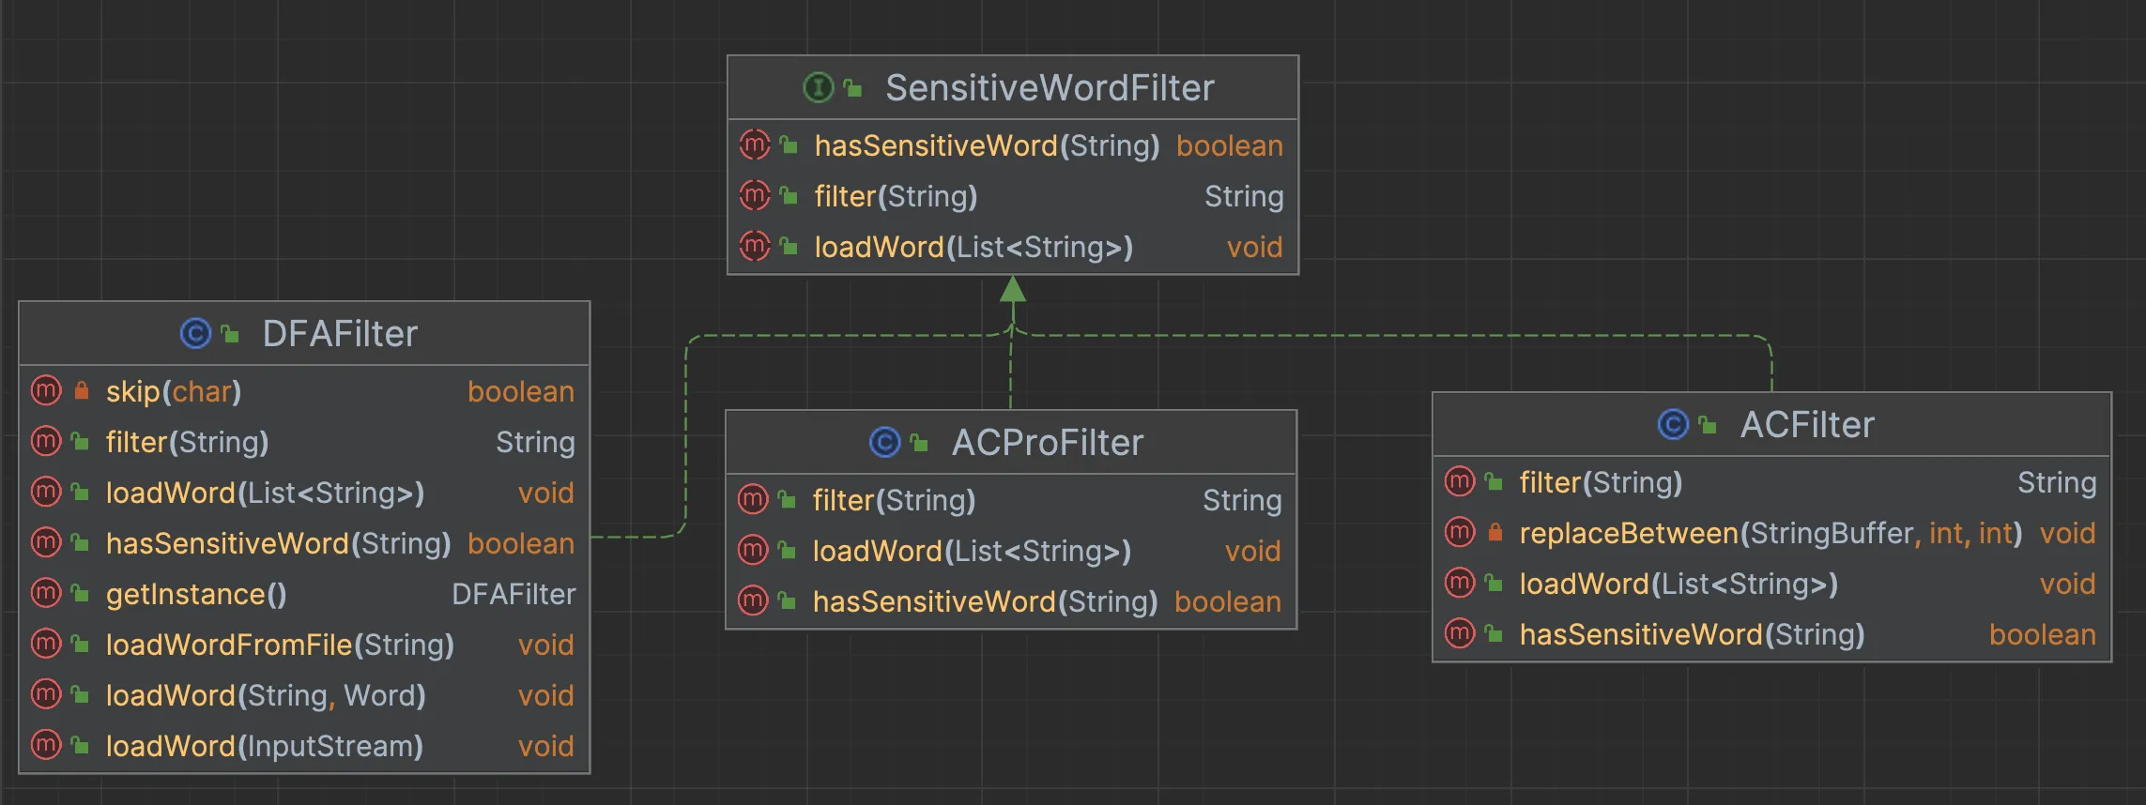2146x805 pixels.
Task: Click public visibility icon next to ACFilter title
Action: pyautogui.click(x=1708, y=425)
